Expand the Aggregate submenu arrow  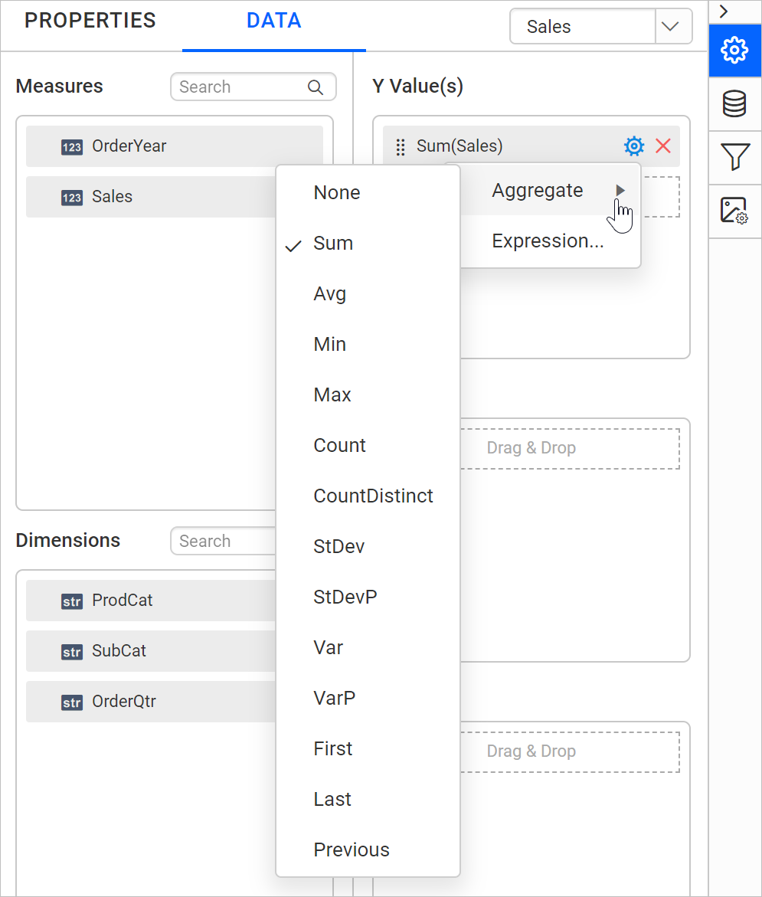(x=620, y=191)
